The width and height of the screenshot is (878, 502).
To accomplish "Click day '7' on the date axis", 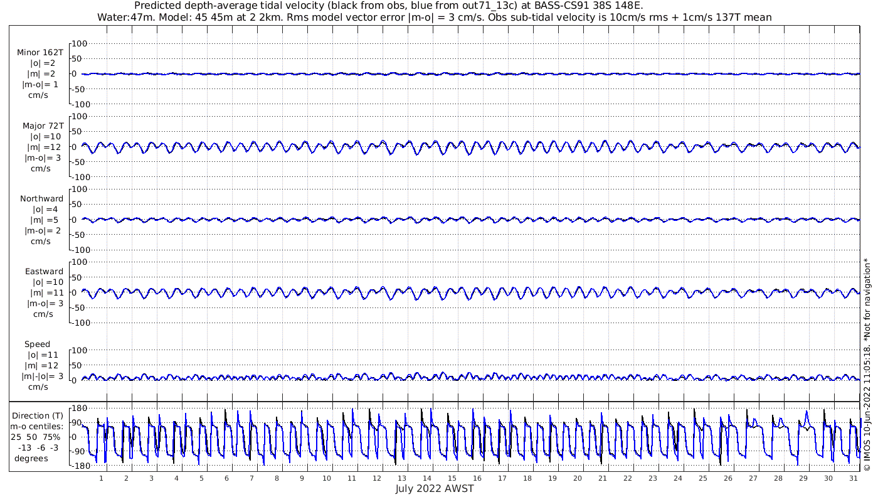I will 251,478.
